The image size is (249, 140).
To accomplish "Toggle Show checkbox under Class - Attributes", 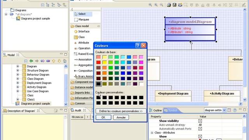I will tap(200, 136).
